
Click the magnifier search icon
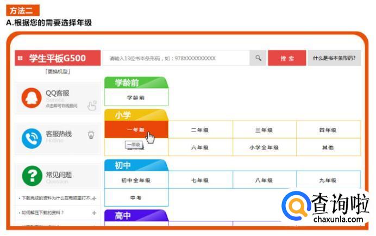click(258, 58)
